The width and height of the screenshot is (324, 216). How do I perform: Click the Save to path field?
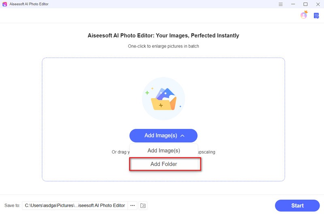coord(75,205)
